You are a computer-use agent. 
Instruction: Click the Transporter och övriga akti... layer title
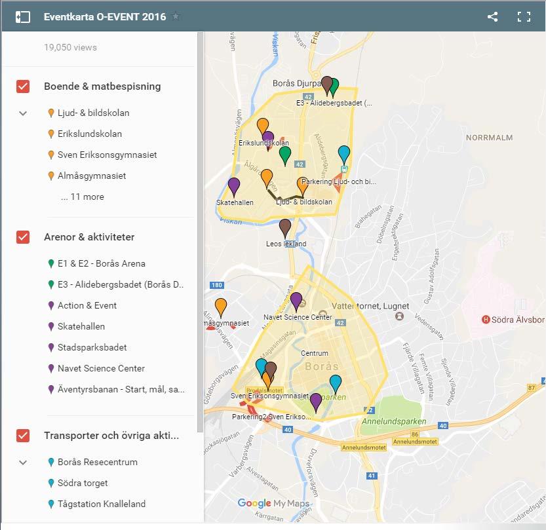[111, 436]
